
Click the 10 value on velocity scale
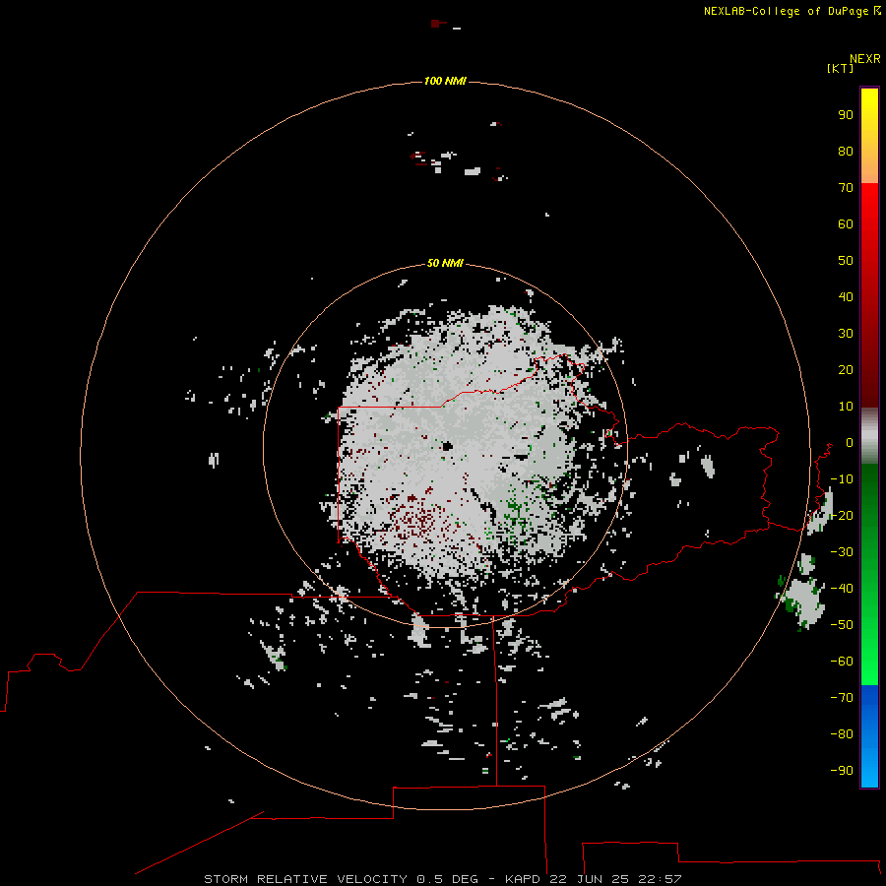pos(846,407)
